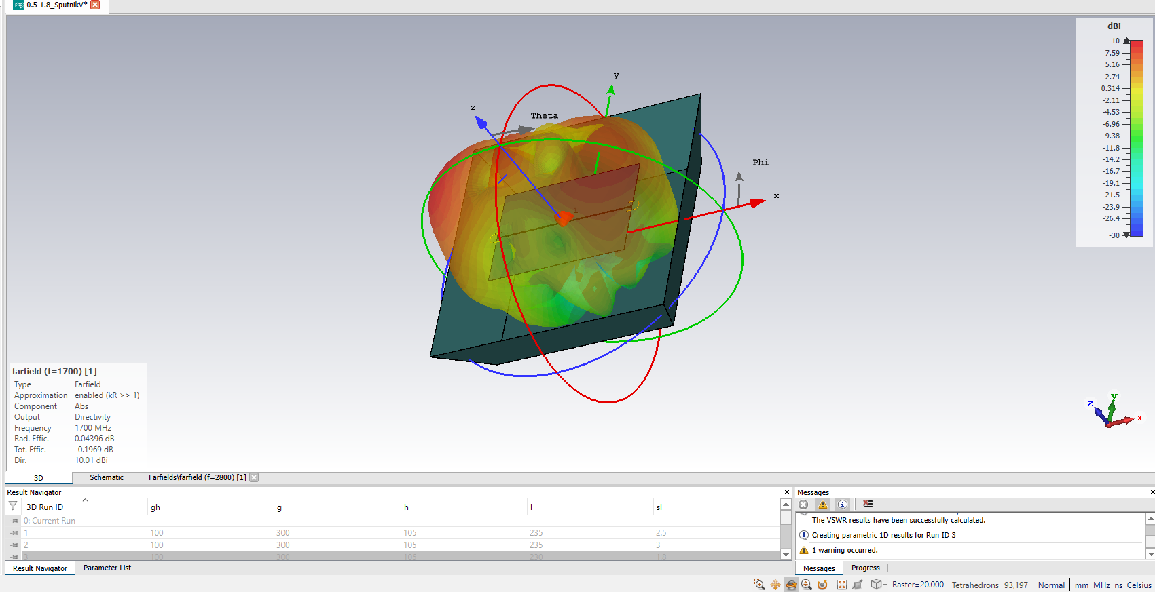This screenshot has height=592, width=1155.
Task: Click the rotate in-plane view icon
Action: tap(822, 585)
